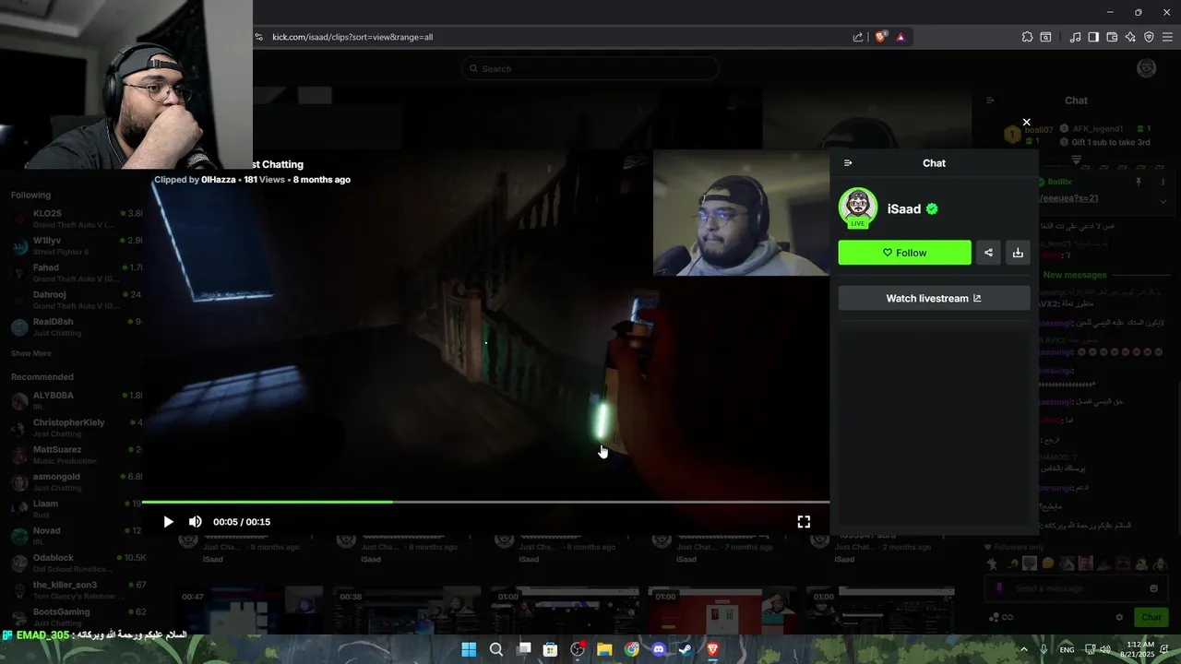Open BootsGaming recommended channel

74,616
